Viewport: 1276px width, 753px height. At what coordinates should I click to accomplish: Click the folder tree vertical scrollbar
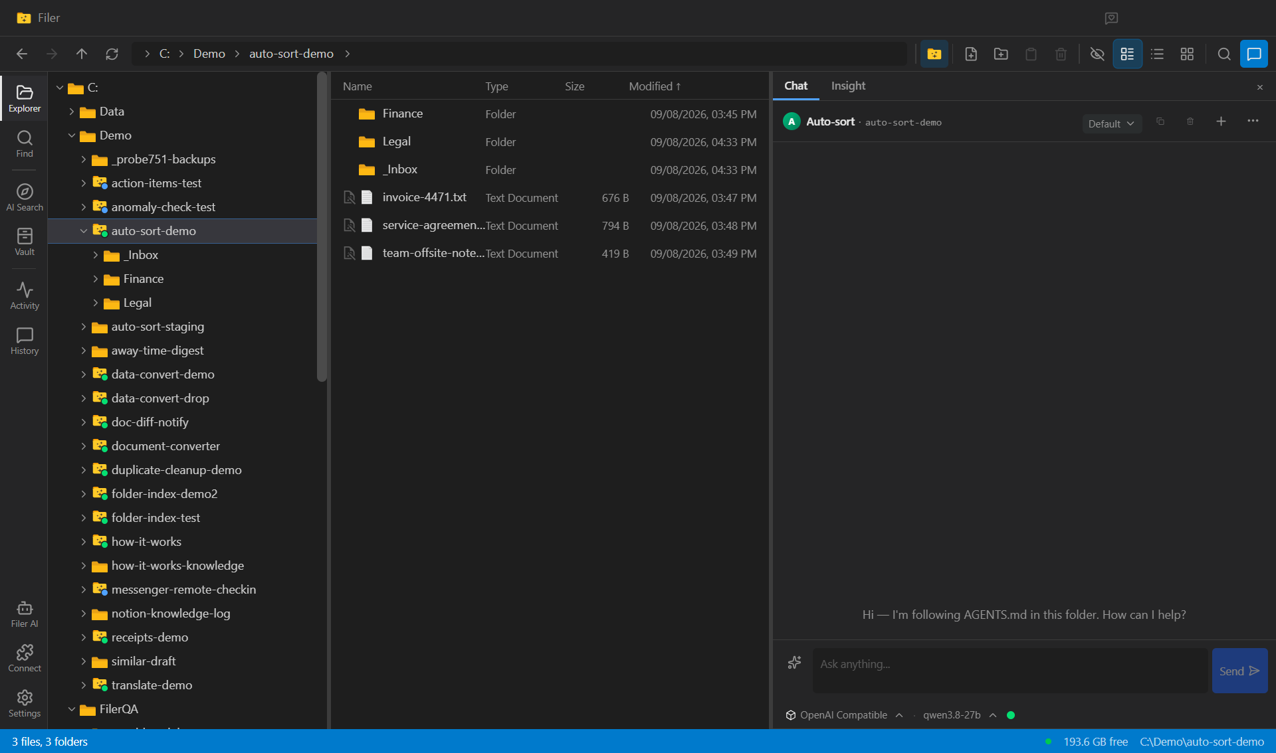coord(322,227)
